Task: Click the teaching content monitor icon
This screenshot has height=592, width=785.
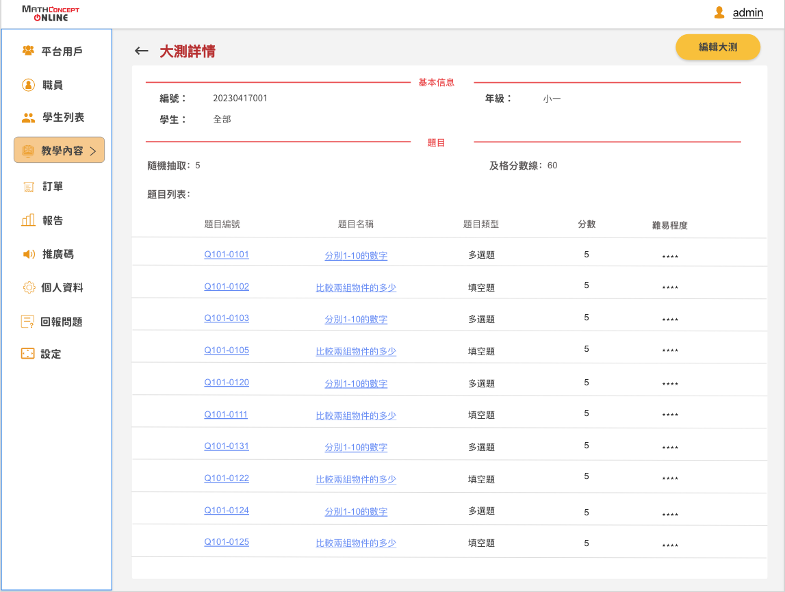Action: coord(28,151)
